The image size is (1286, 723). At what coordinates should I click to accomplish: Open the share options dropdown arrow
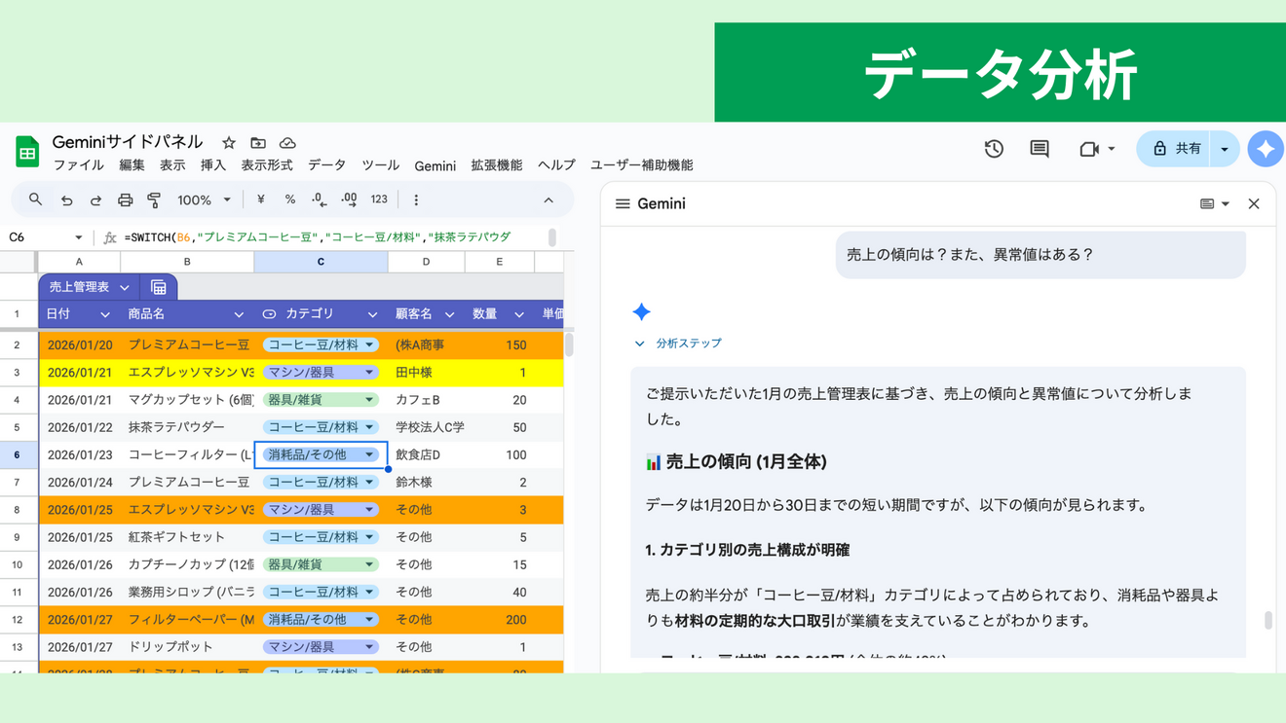coord(1225,149)
